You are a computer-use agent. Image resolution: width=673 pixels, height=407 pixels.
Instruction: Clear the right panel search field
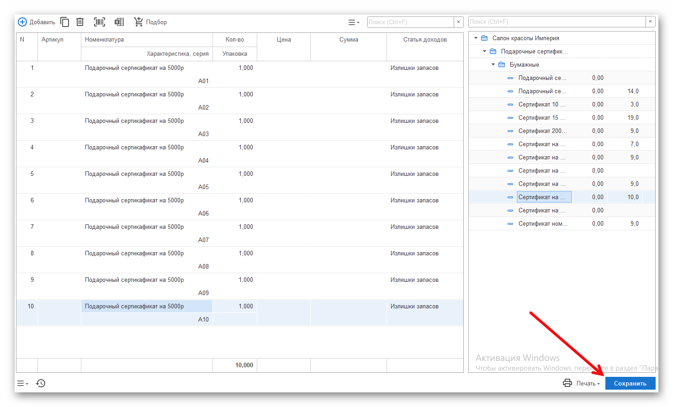click(x=650, y=21)
